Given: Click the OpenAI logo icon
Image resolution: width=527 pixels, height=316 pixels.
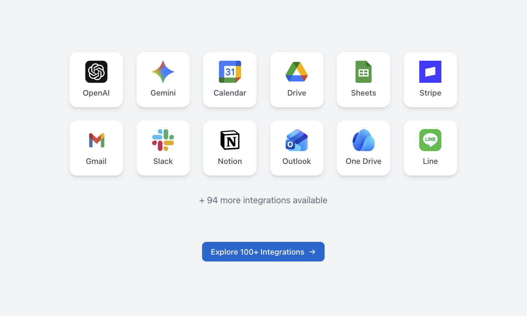Looking at the screenshot, I should tap(96, 72).
